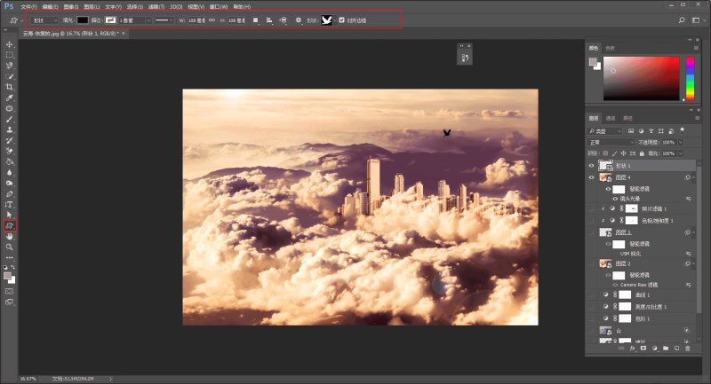Open the shape options gear icon

pyautogui.click(x=298, y=20)
